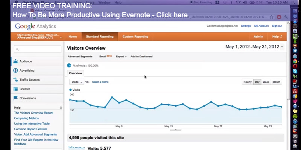The image size is (301, 150).
Task: Collapse the chart using the handle below it
Action: [x=175, y=129]
